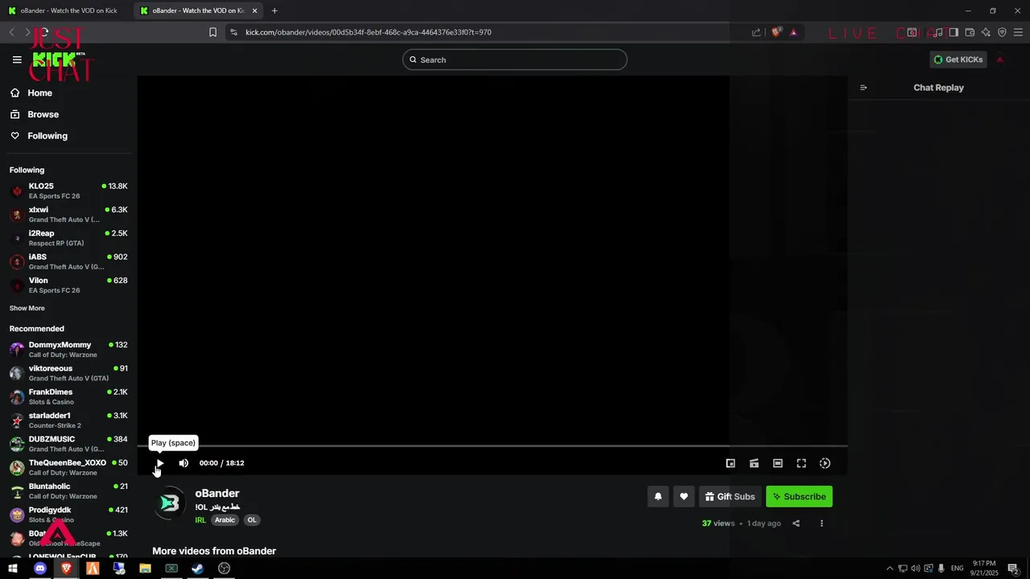This screenshot has width=1030, height=579.
Task: Enter fullscreen video mode
Action: point(801,463)
